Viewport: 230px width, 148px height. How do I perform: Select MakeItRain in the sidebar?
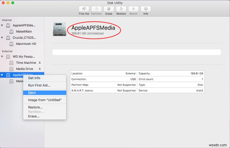(x=24, y=32)
